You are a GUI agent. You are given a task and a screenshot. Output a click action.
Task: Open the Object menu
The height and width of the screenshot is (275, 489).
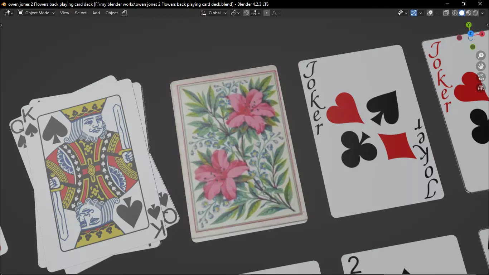[x=112, y=13]
